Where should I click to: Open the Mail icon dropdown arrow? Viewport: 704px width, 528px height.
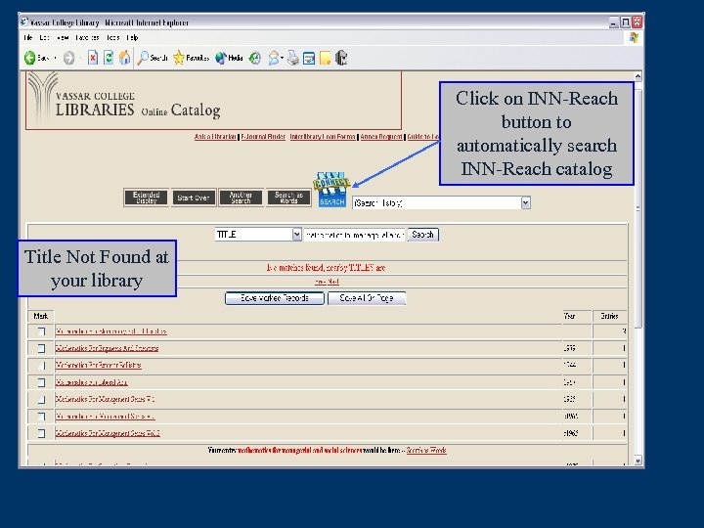click(282, 58)
